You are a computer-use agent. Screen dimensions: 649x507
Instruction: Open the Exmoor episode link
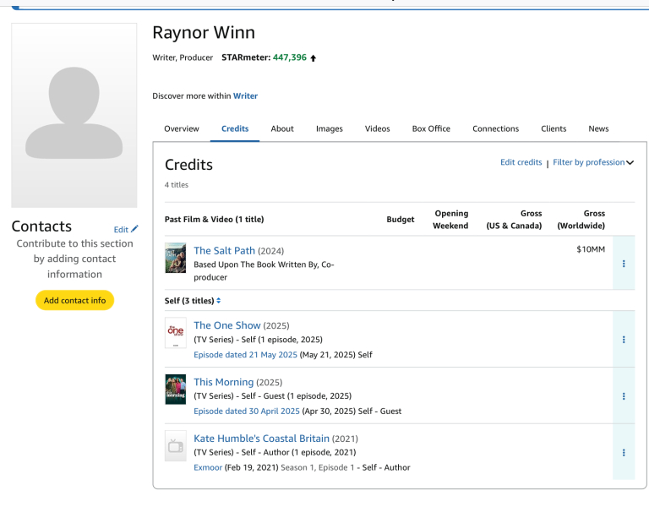tap(208, 467)
